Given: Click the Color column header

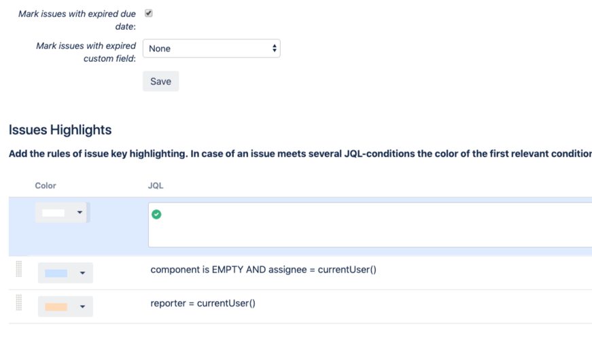Looking at the screenshot, I should 46,185.
